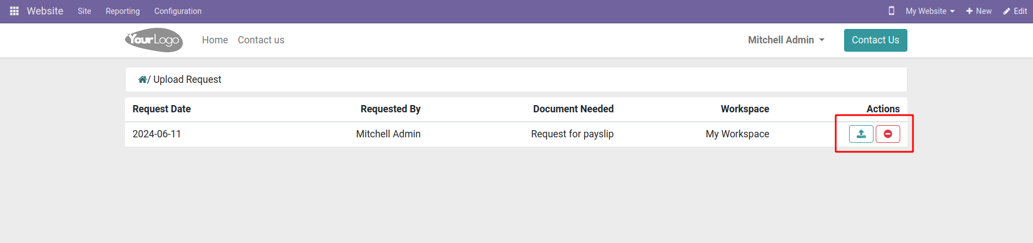Click the upload document icon button

(x=861, y=134)
